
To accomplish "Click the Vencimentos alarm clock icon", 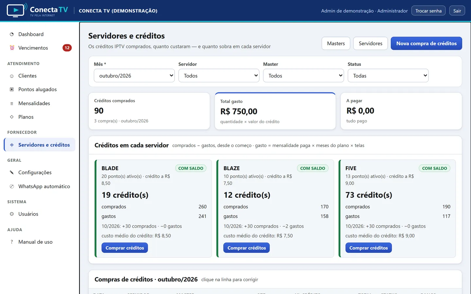I will click(12, 48).
